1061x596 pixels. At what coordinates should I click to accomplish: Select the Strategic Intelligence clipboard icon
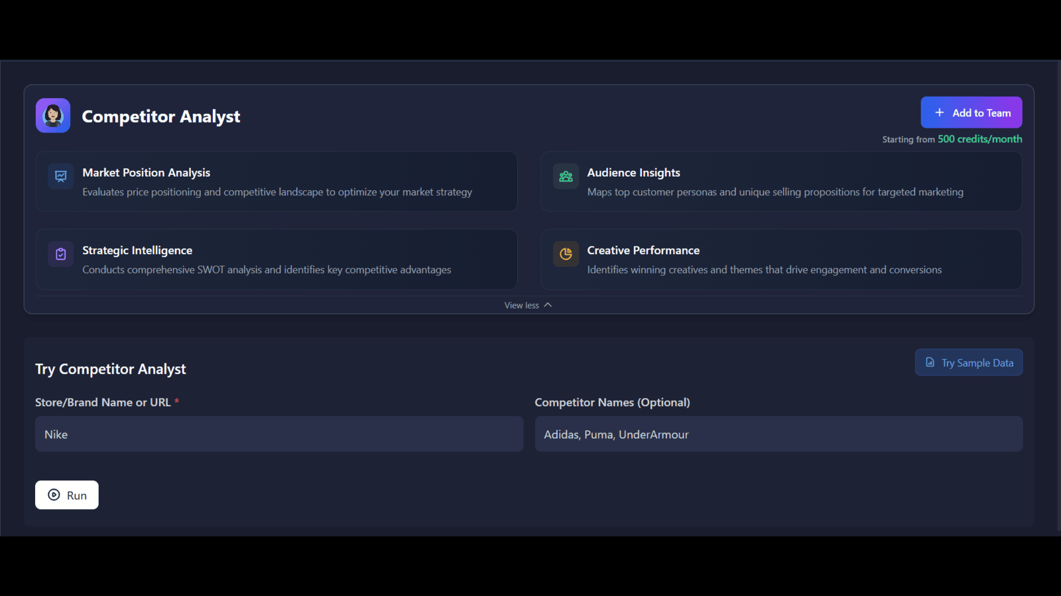[x=60, y=254]
